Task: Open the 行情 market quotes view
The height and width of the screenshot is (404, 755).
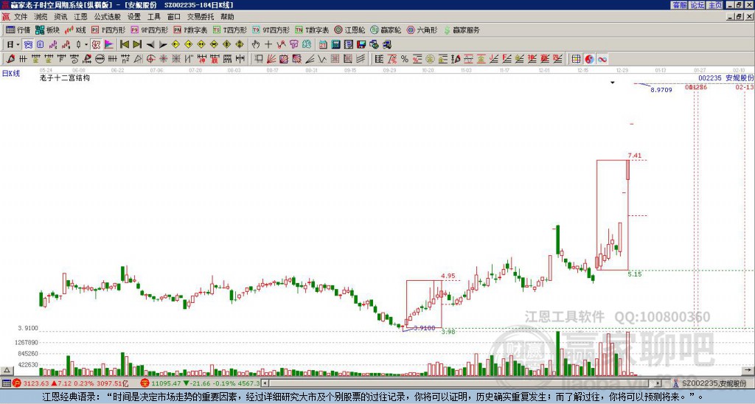Action: pos(18,30)
